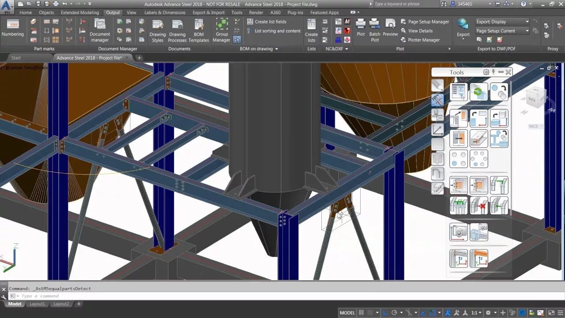Toggle the pin on the Tools palette
565x318 pixels.
tap(493, 72)
